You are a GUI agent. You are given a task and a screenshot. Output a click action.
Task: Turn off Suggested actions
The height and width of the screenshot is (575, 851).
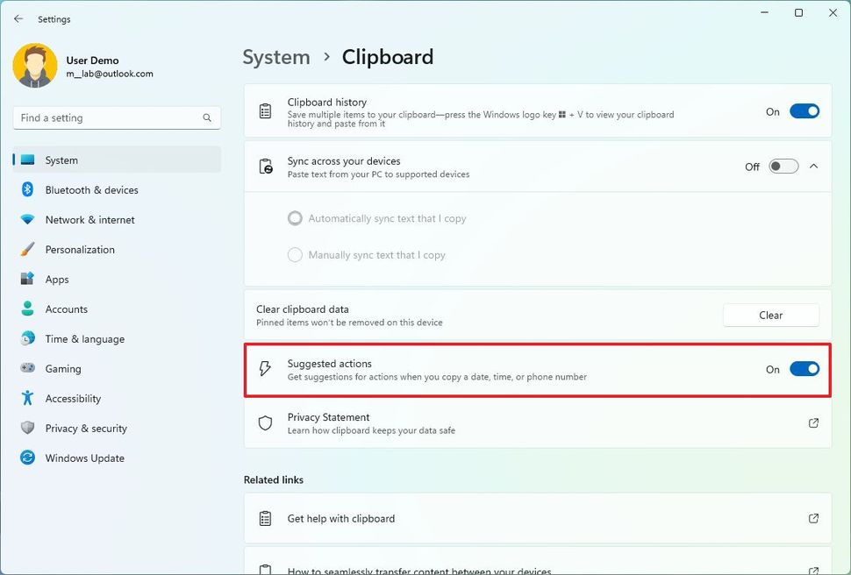coord(804,369)
